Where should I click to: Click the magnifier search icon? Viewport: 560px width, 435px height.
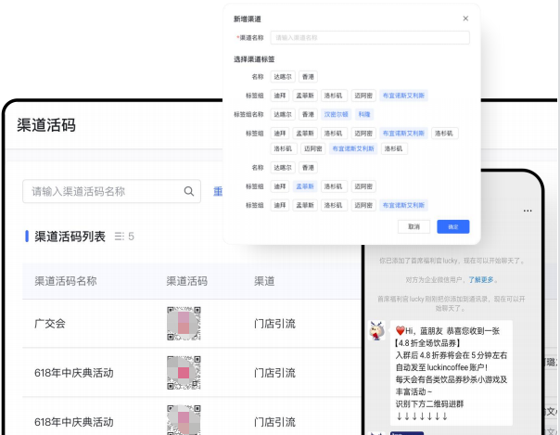click(189, 191)
